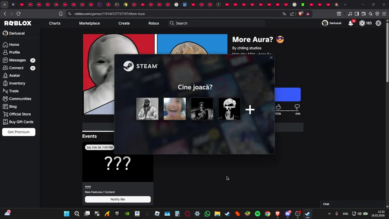
Task: Show hidden system tray icons
Action: coord(329,214)
